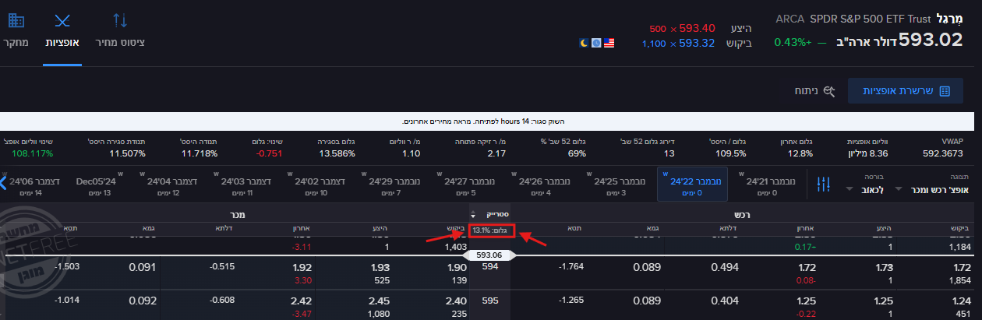Click put gamma 0.092 in 595 row
Image resolution: width=982 pixels, height=320 pixels.
click(x=143, y=301)
